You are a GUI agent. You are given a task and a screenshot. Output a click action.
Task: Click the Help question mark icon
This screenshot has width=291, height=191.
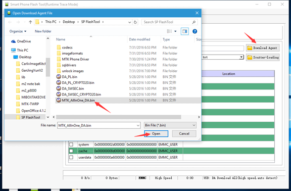195,31
